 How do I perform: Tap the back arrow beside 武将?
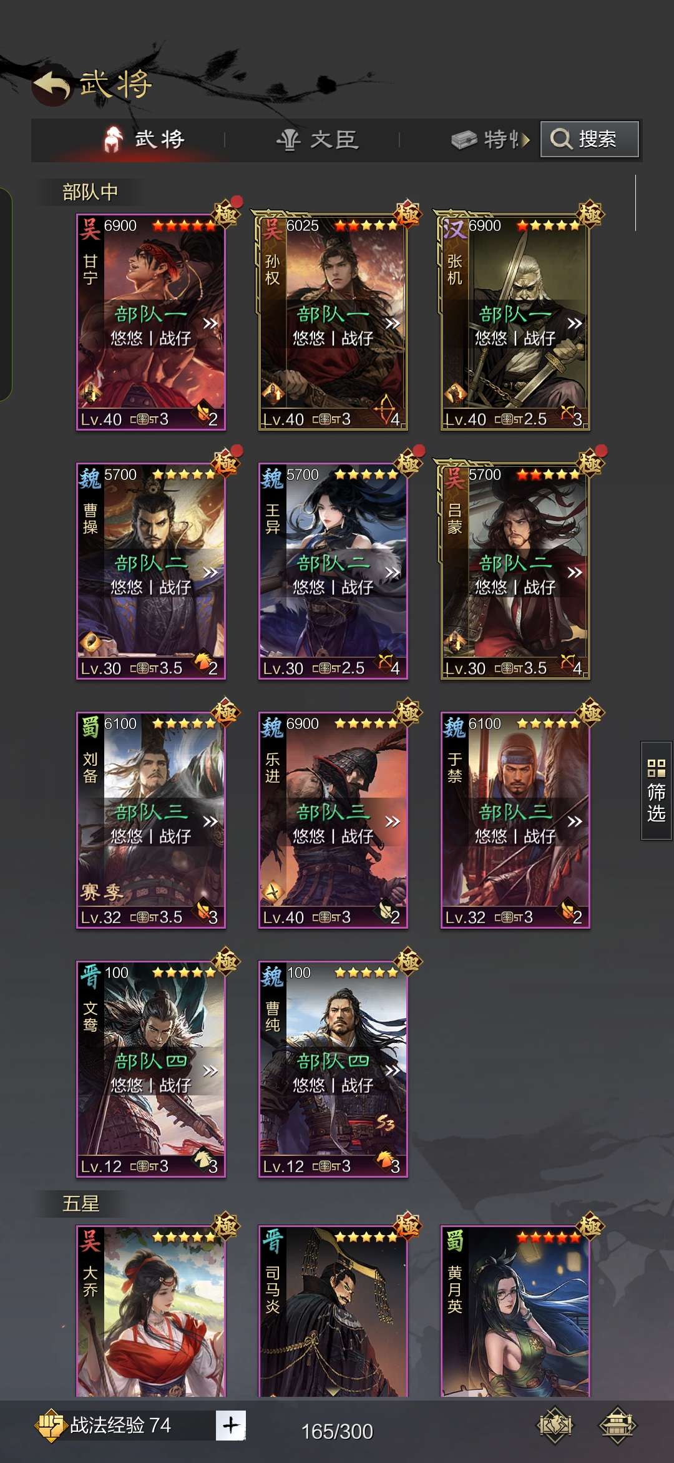[x=51, y=86]
